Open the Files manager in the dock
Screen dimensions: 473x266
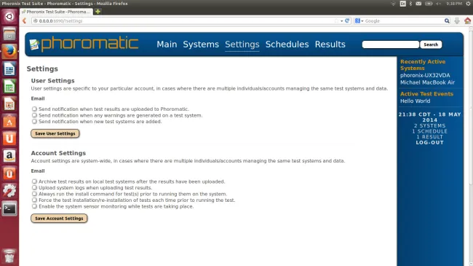pos(9,34)
